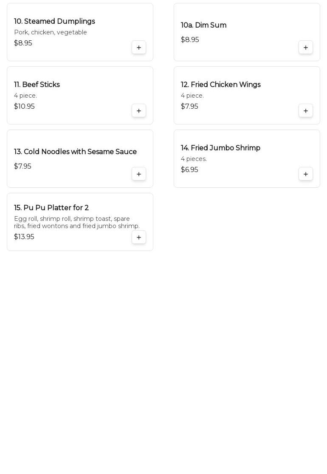Open 12. Fried Chicken Wings title
327x474 pixels.
(220, 85)
